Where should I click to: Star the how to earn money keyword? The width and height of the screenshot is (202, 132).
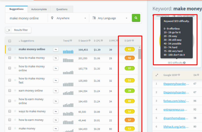pos(15,120)
